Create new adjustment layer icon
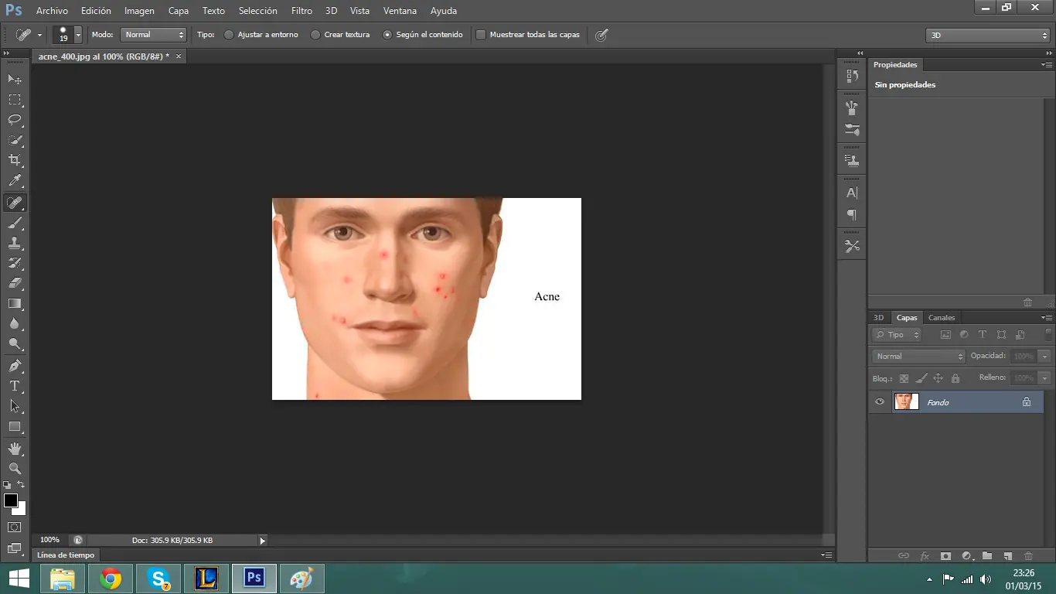 tap(966, 555)
